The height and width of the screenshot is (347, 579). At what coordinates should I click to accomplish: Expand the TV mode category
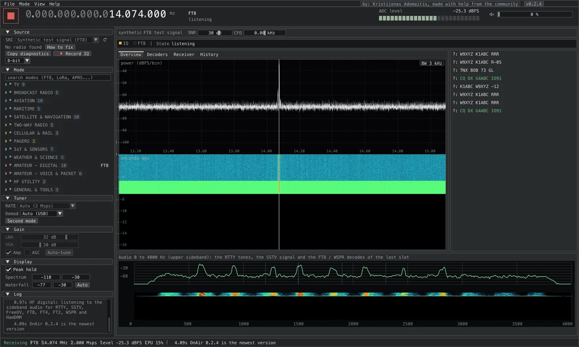click(10, 84)
